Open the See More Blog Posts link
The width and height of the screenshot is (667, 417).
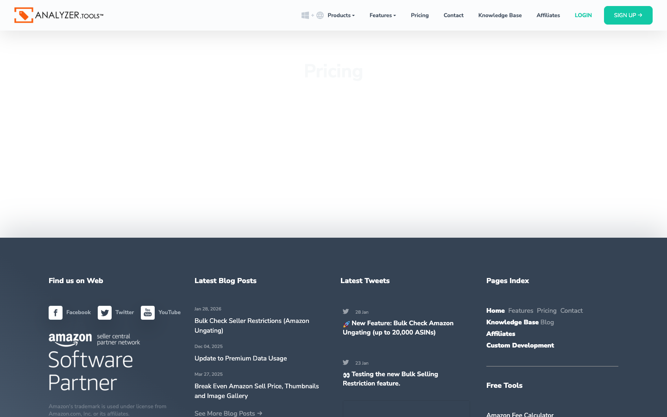coord(228,413)
